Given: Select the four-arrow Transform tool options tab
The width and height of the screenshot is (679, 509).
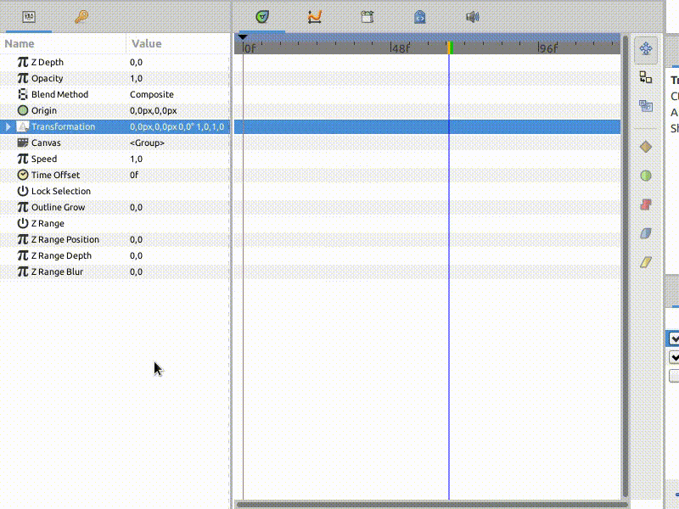Looking at the screenshot, I should 646,49.
